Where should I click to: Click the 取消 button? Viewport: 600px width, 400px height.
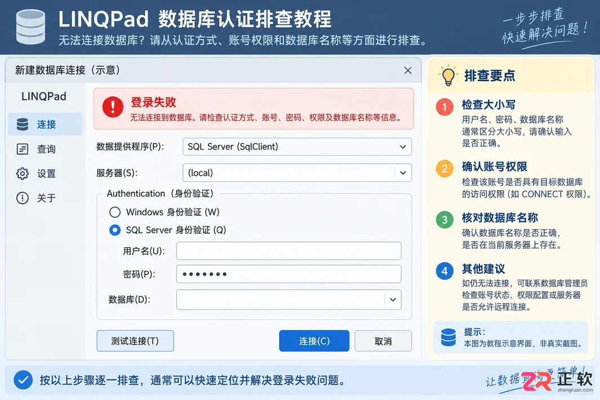[383, 341]
